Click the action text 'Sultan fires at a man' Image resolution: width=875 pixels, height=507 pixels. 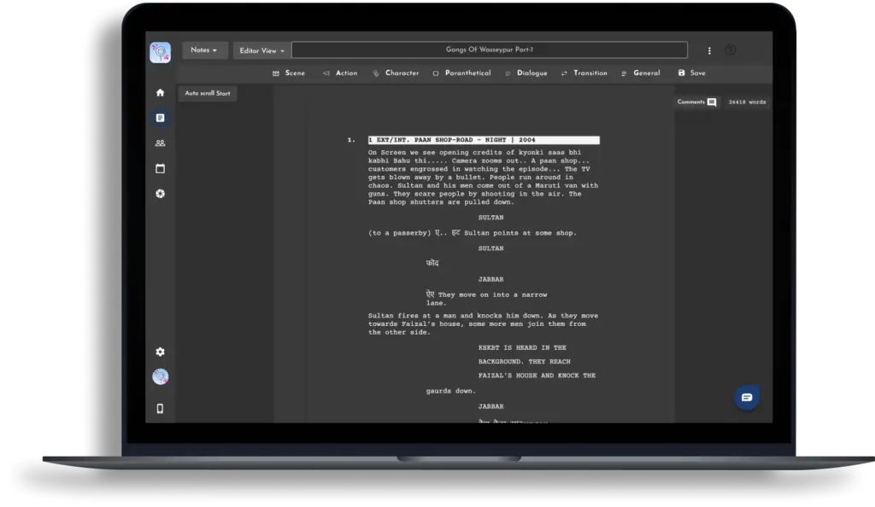pyautogui.click(x=484, y=323)
